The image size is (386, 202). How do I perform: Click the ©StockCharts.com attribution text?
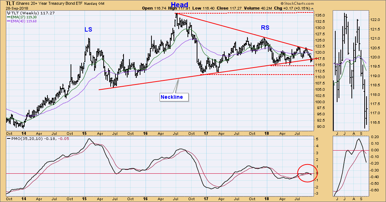[297, 3]
